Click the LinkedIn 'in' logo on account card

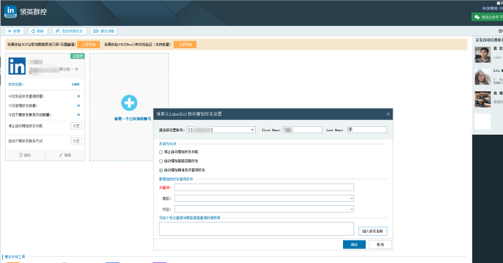pos(17,66)
